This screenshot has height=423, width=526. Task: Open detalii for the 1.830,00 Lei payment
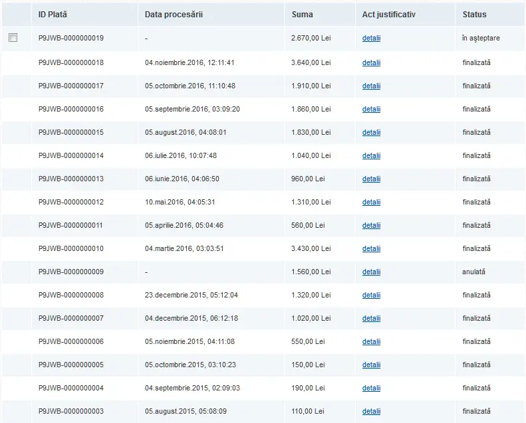pos(371,132)
